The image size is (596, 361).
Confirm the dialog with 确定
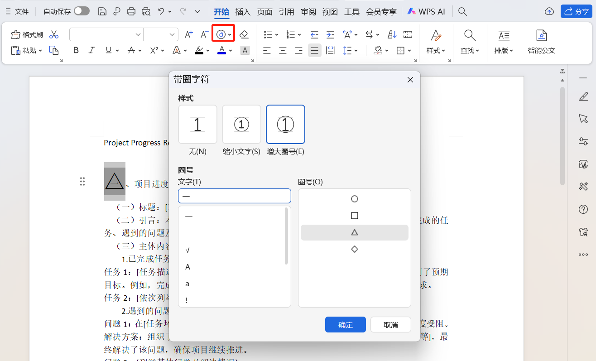(x=345, y=324)
